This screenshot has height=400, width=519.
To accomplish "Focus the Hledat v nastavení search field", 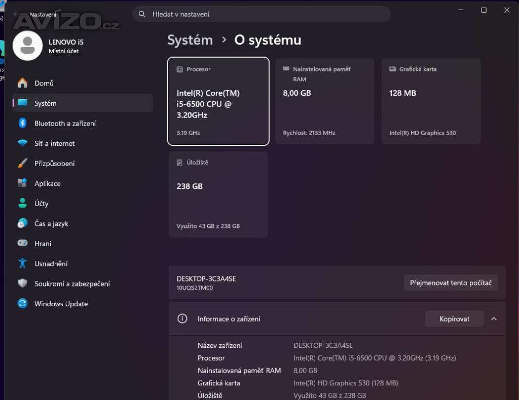I will tap(261, 14).
